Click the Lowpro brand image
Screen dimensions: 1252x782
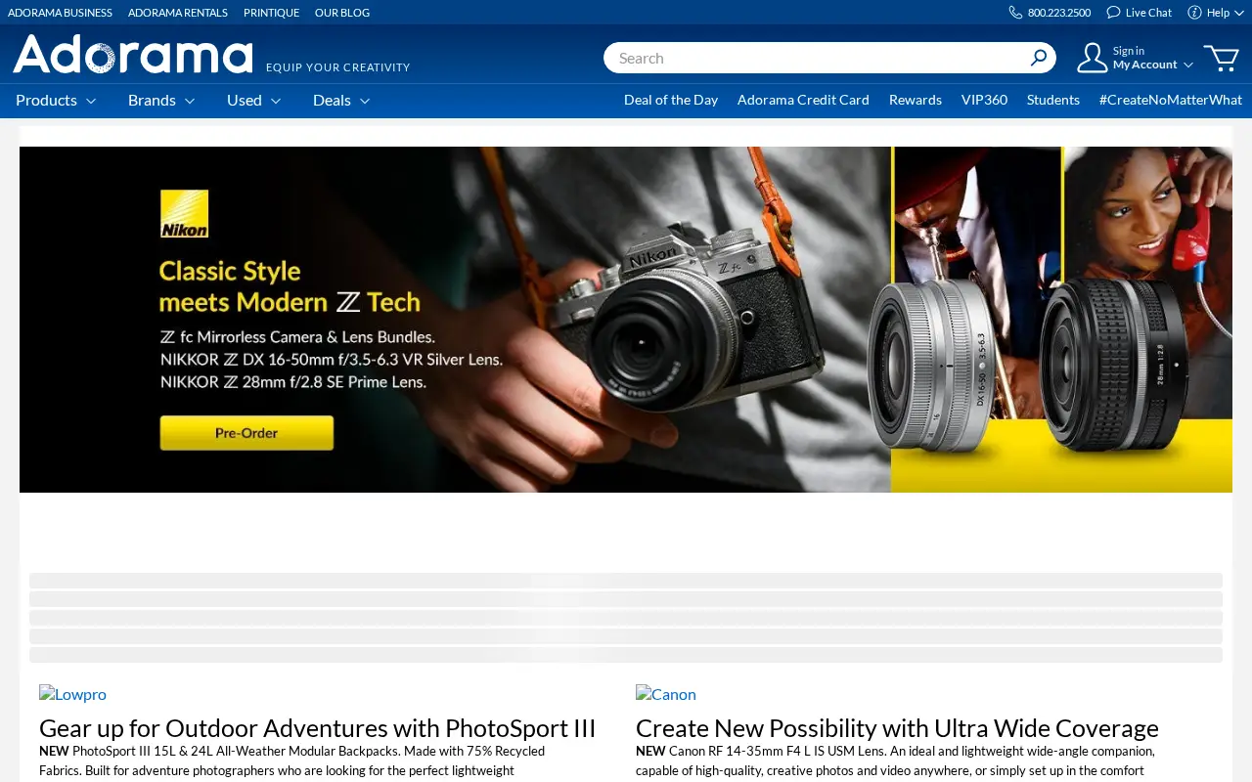click(x=72, y=694)
